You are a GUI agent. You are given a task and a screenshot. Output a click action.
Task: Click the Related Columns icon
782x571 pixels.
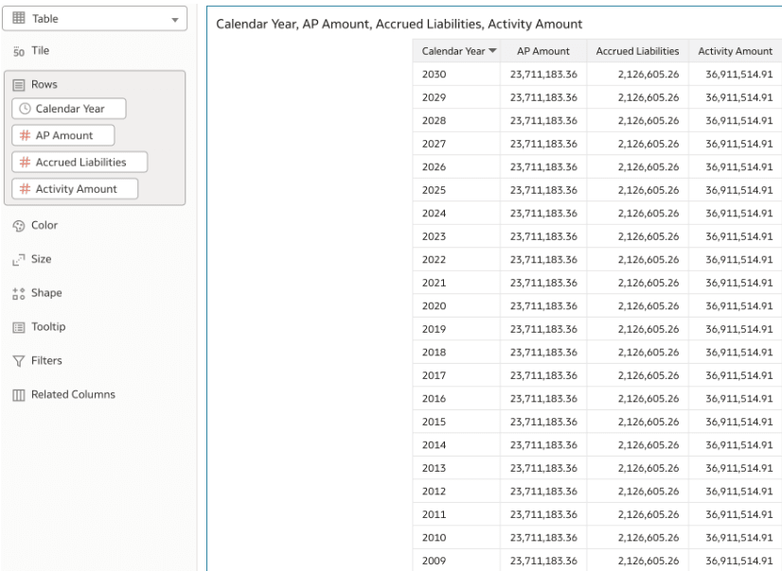(x=18, y=395)
